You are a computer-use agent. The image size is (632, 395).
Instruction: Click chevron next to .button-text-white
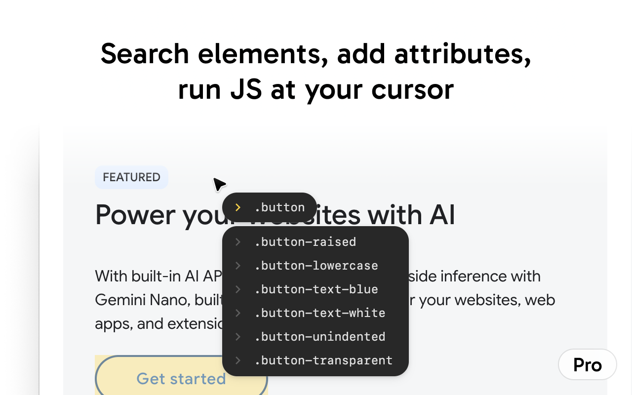[238, 313]
